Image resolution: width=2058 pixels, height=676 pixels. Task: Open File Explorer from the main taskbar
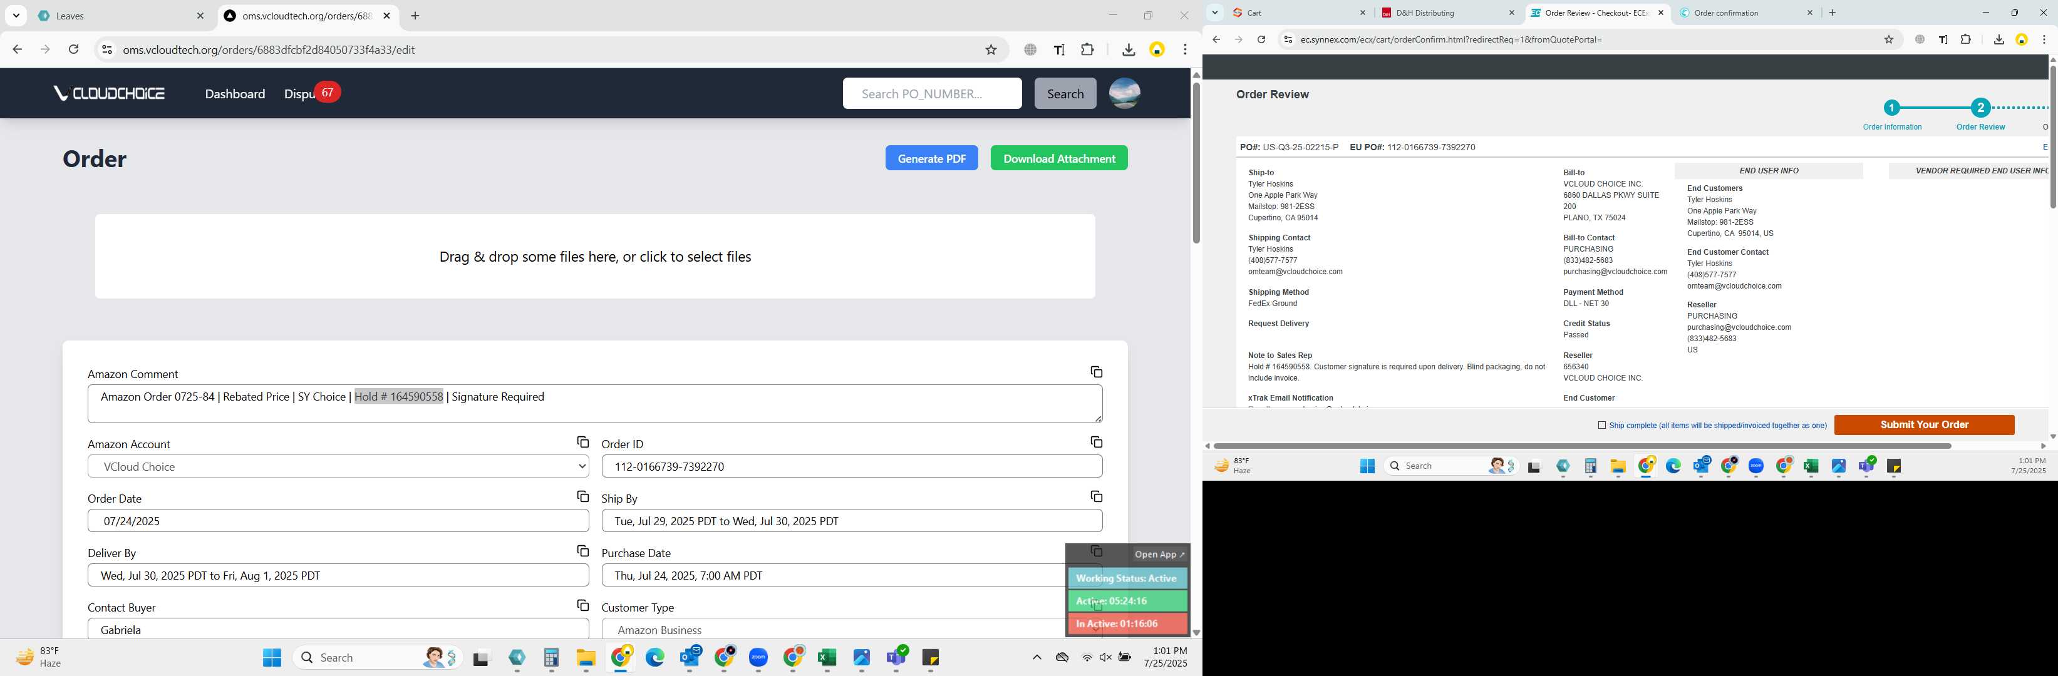(586, 658)
